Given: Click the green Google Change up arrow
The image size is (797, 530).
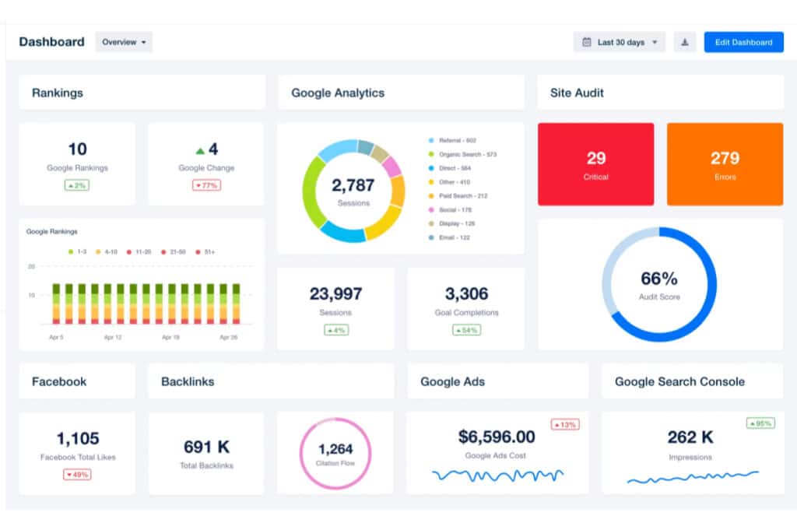Looking at the screenshot, I should [x=200, y=150].
